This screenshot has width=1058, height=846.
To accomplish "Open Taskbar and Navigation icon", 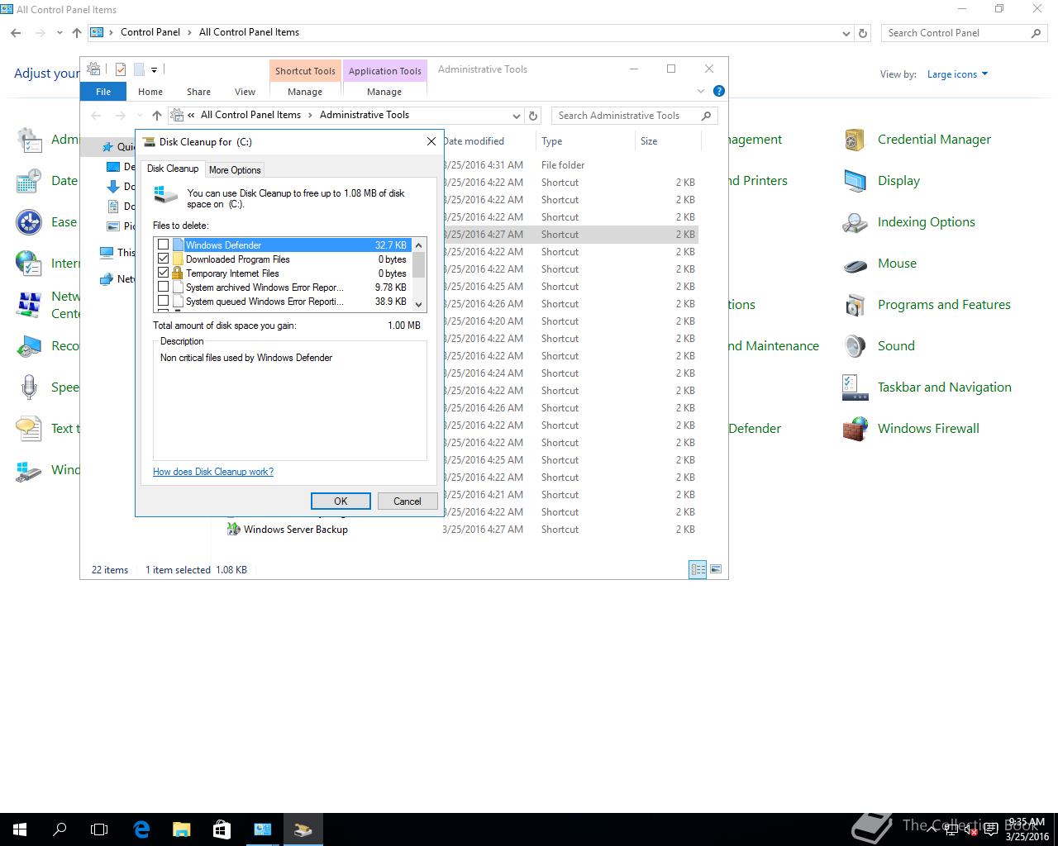I will click(855, 387).
